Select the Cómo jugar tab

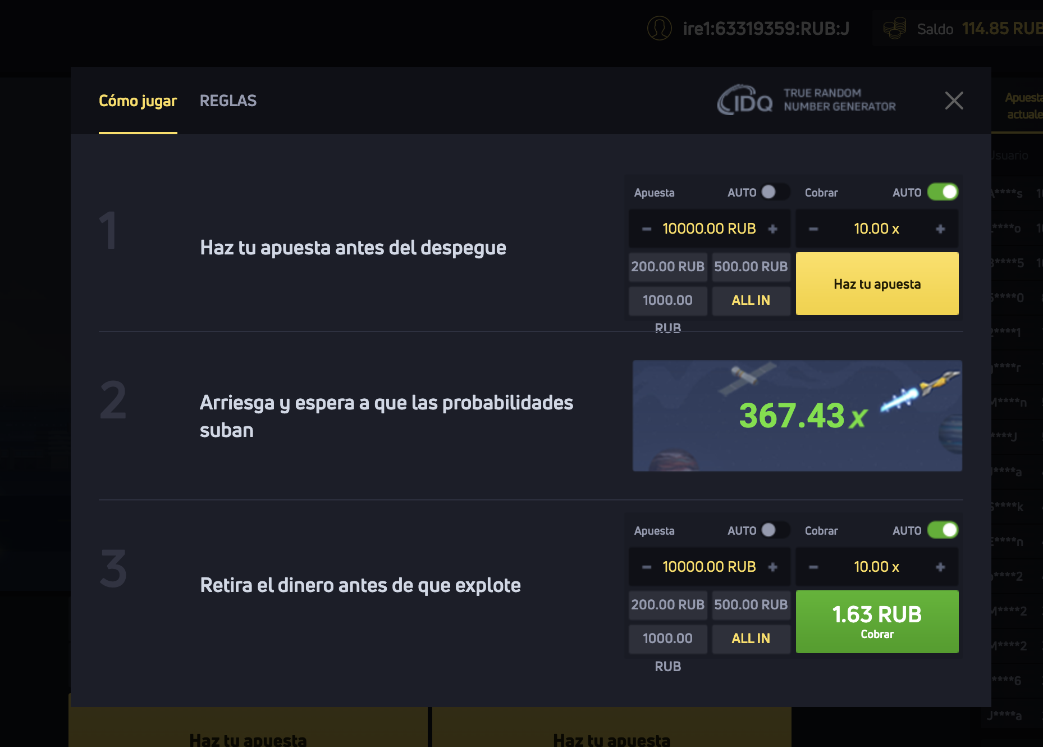(x=138, y=101)
